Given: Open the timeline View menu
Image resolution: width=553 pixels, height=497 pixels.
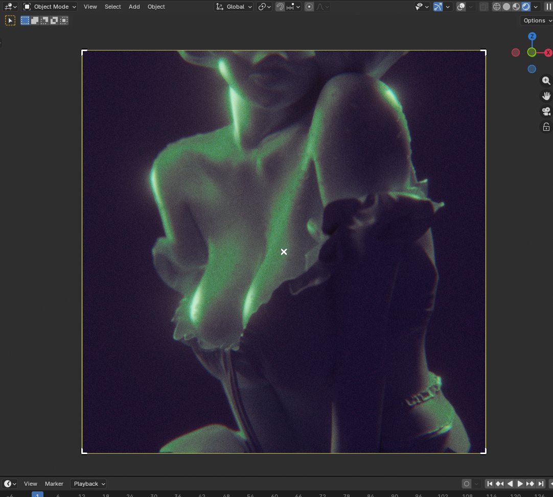Looking at the screenshot, I should tap(30, 484).
